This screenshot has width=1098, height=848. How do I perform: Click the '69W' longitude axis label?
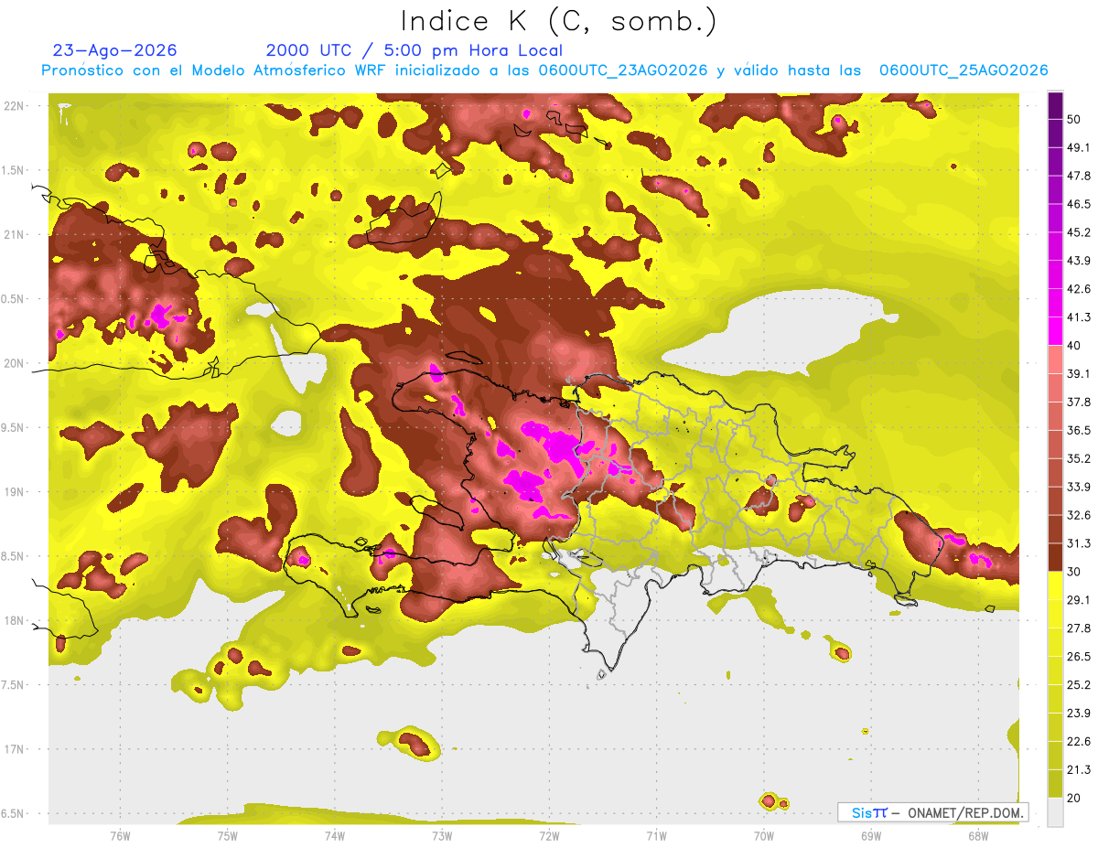click(870, 835)
